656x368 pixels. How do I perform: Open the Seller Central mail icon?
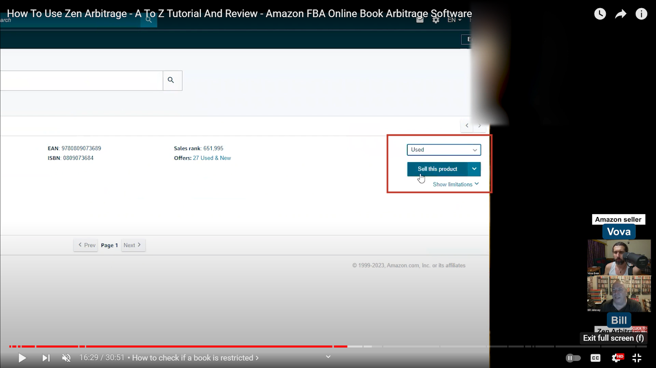pos(420,20)
